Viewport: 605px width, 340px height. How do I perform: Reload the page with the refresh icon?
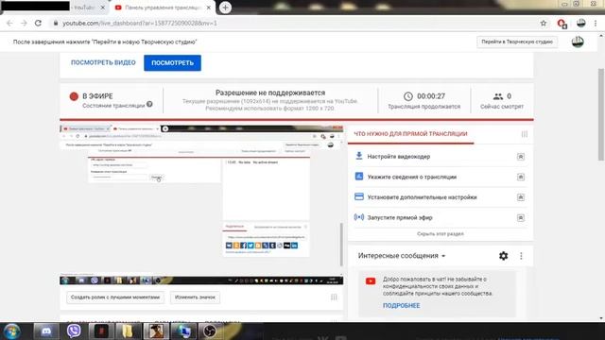tap(38, 23)
